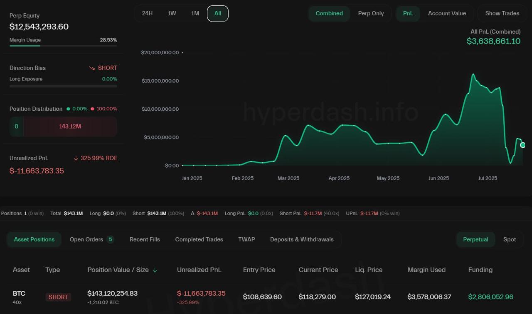The width and height of the screenshot is (532, 314).
Task: Click the Margin Usage progress bar
Action: tap(63, 46)
